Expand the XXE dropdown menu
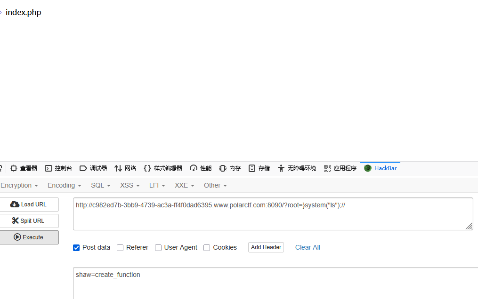This screenshot has width=478, height=299. pos(185,185)
